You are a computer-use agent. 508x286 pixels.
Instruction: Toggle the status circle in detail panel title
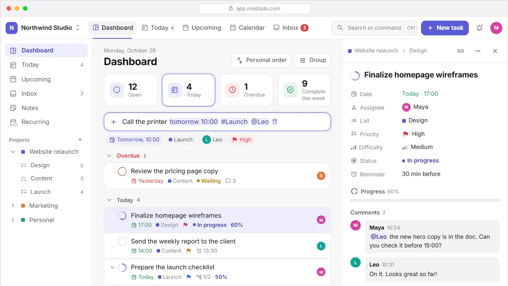(x=355, y=75)
